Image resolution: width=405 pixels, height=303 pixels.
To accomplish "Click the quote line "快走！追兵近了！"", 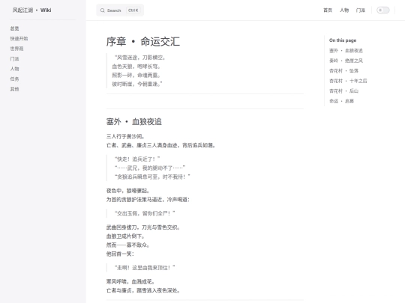I will coord(137,159).
